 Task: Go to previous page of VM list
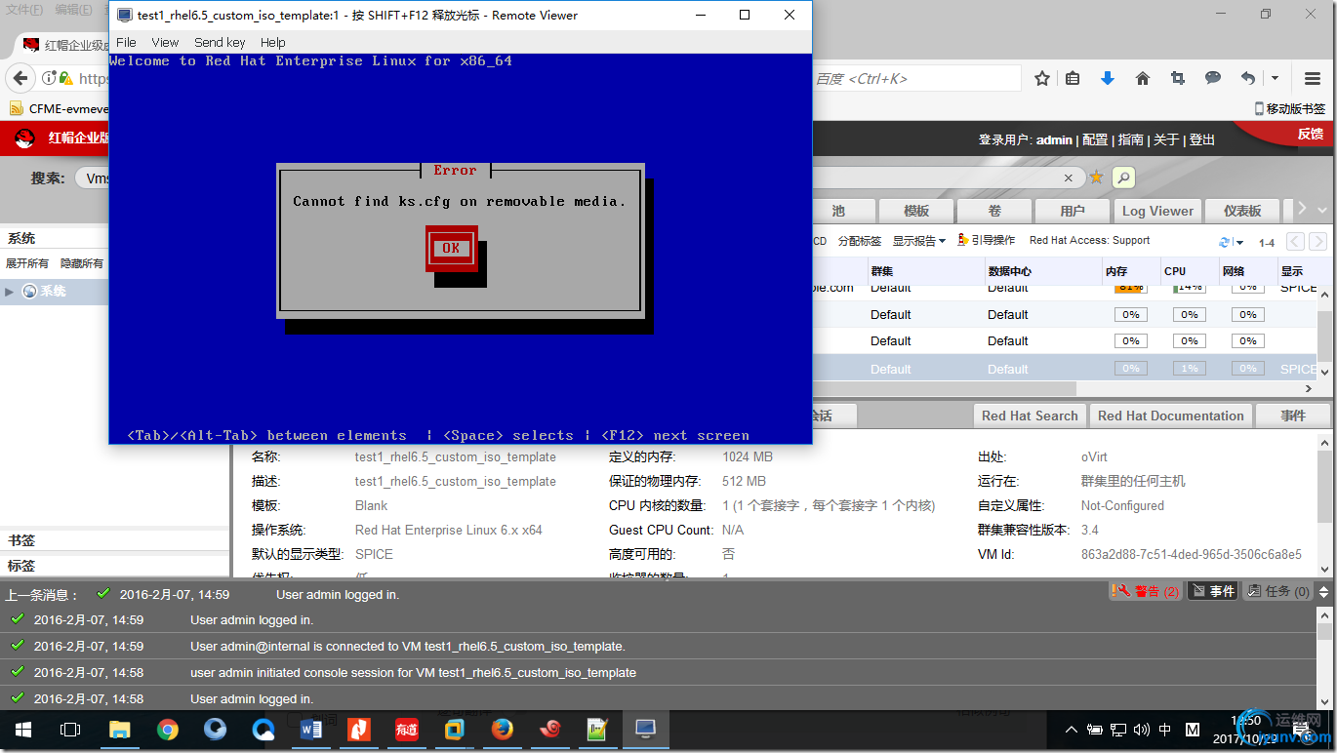1296,242
